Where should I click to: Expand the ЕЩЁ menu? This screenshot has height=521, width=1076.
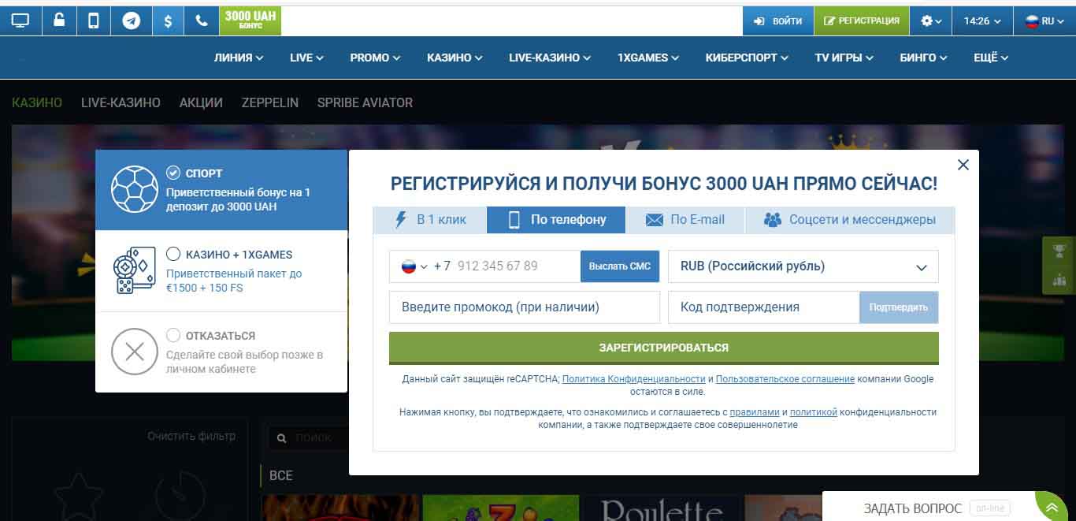tap(991, 58)
